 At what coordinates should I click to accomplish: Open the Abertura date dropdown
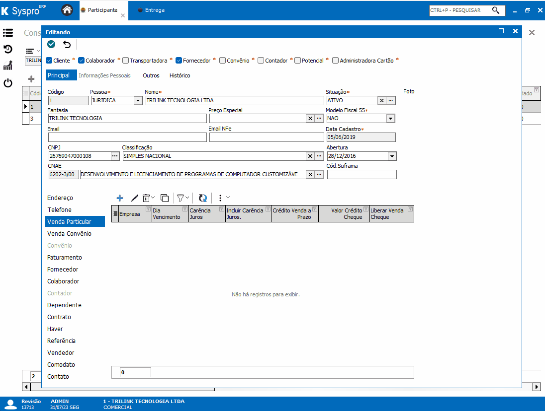[392, 156]
